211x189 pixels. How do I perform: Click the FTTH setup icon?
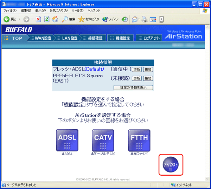pos(139,140)
